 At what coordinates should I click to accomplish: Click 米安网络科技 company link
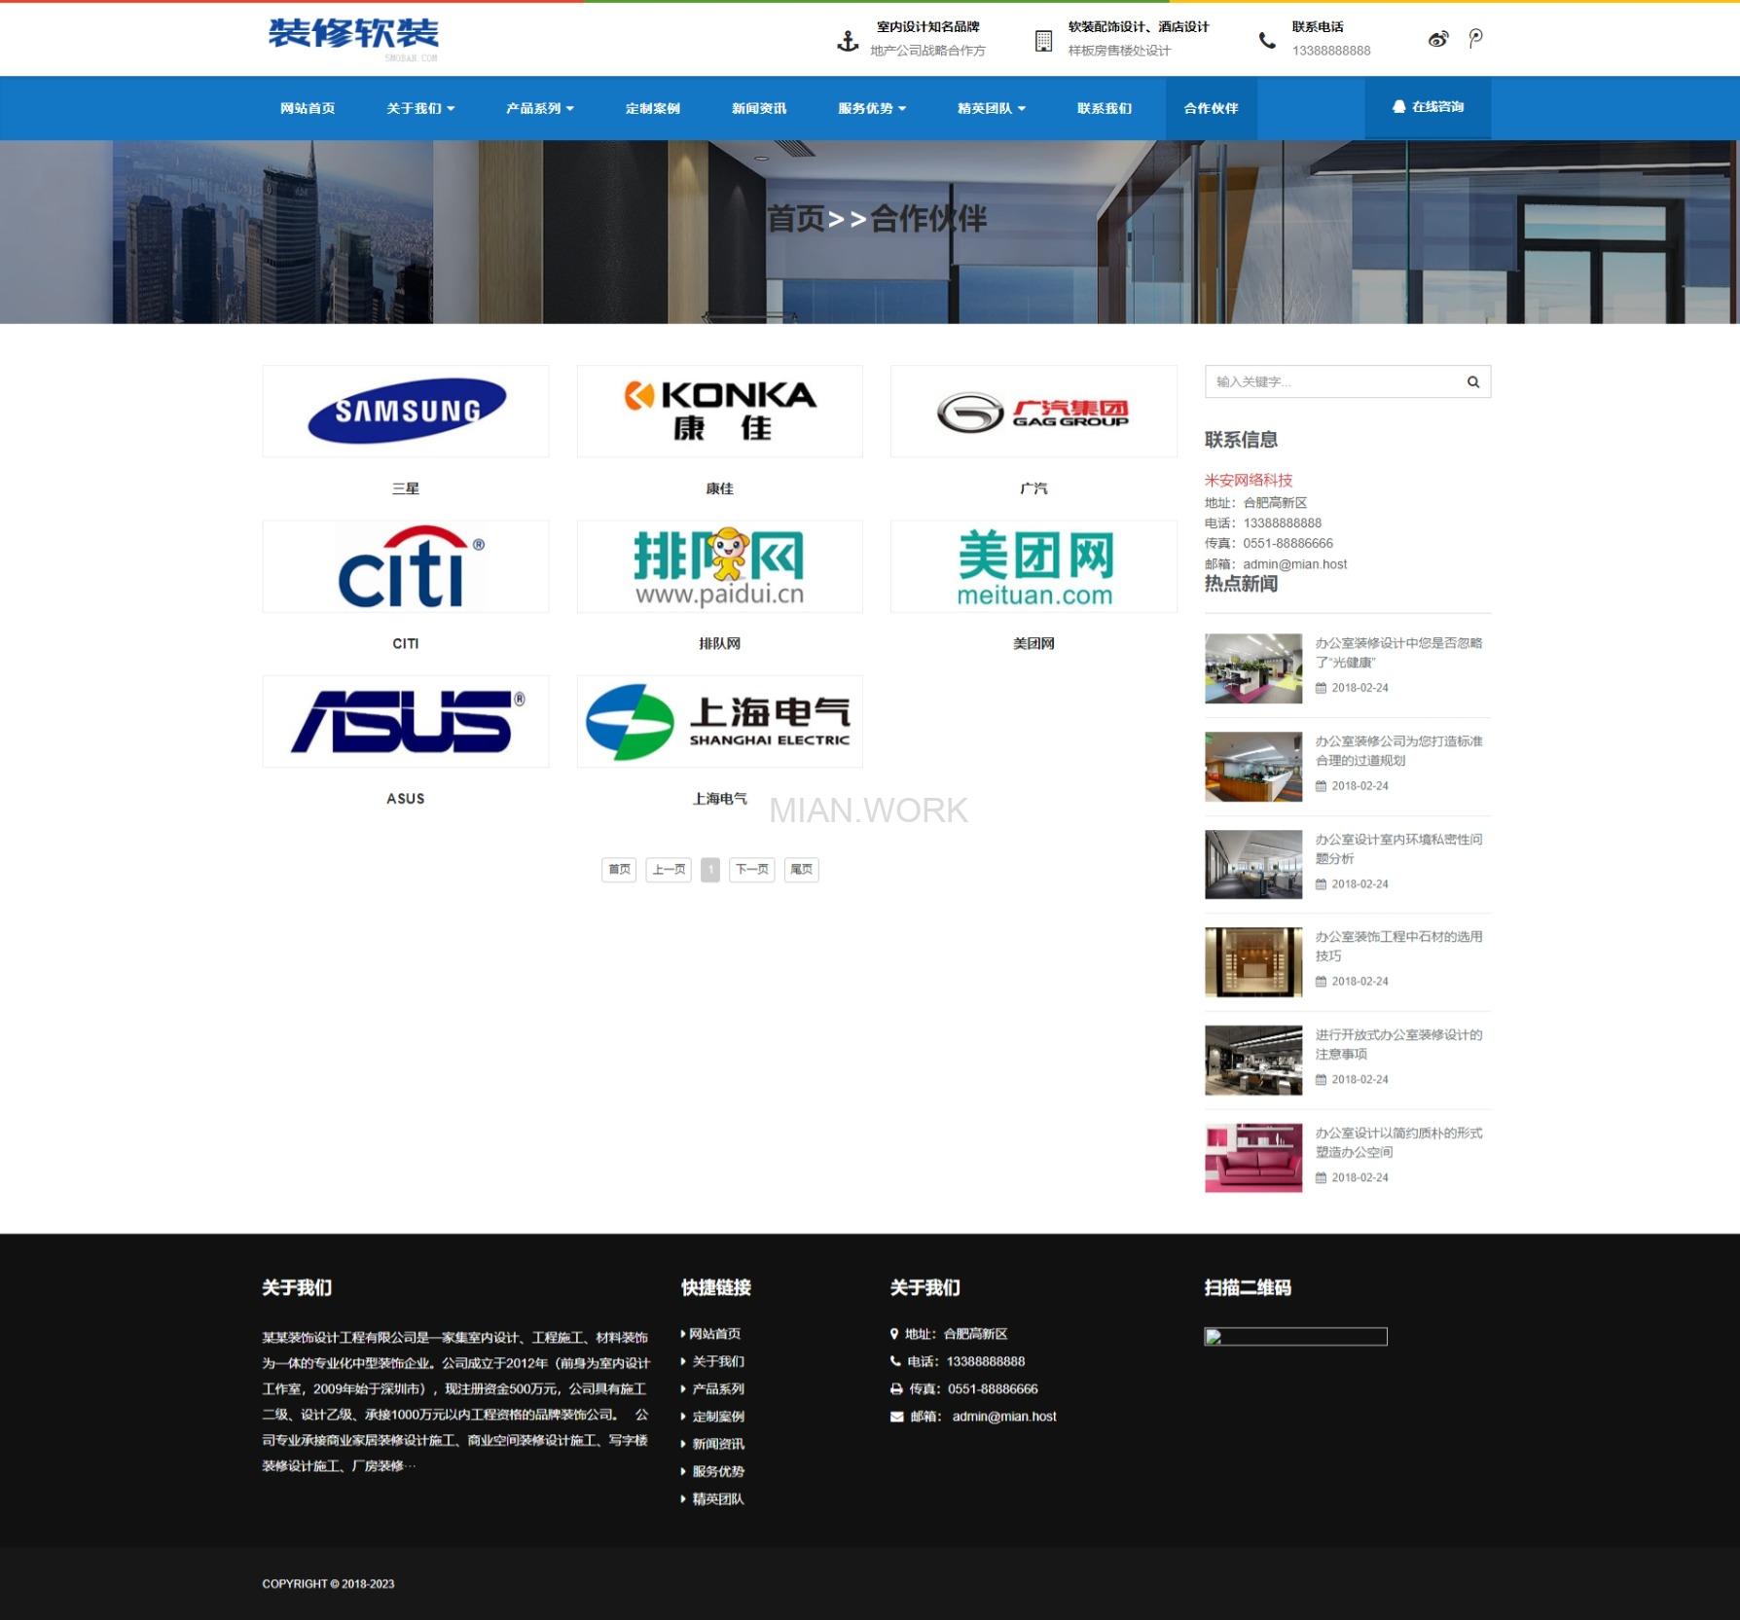click(1249, 480)
